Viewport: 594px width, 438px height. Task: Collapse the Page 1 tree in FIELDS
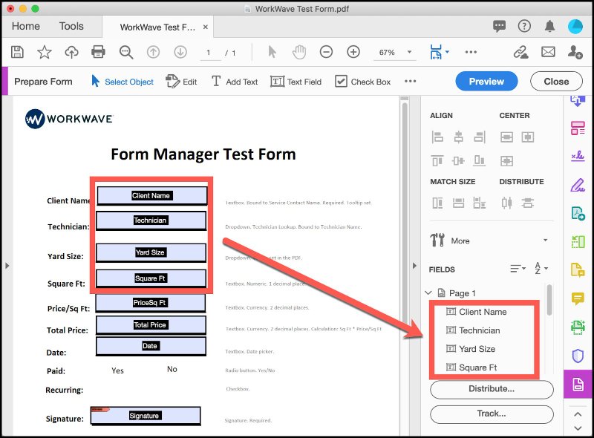[428, 292]
